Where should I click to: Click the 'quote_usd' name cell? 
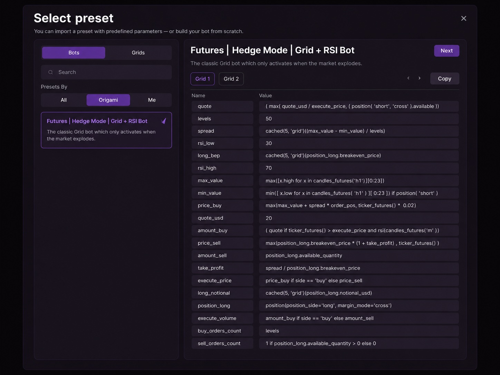222,218
